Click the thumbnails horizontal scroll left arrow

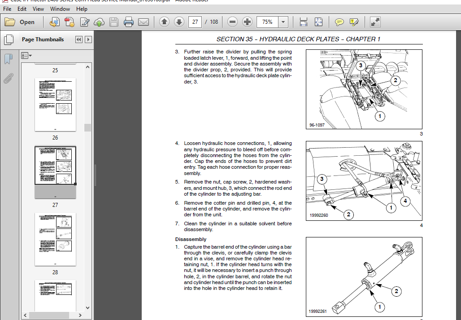click(25, 316)
